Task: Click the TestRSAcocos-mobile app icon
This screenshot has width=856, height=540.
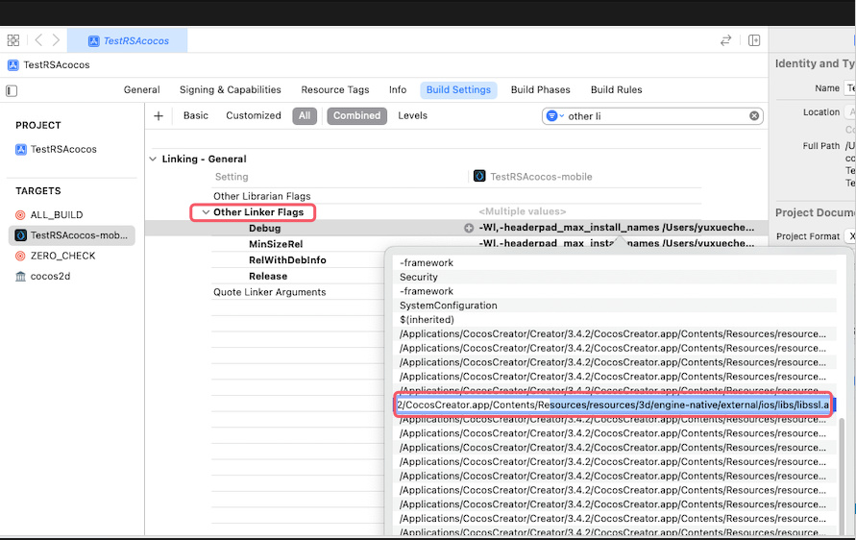Action: (x=21, y=235)
